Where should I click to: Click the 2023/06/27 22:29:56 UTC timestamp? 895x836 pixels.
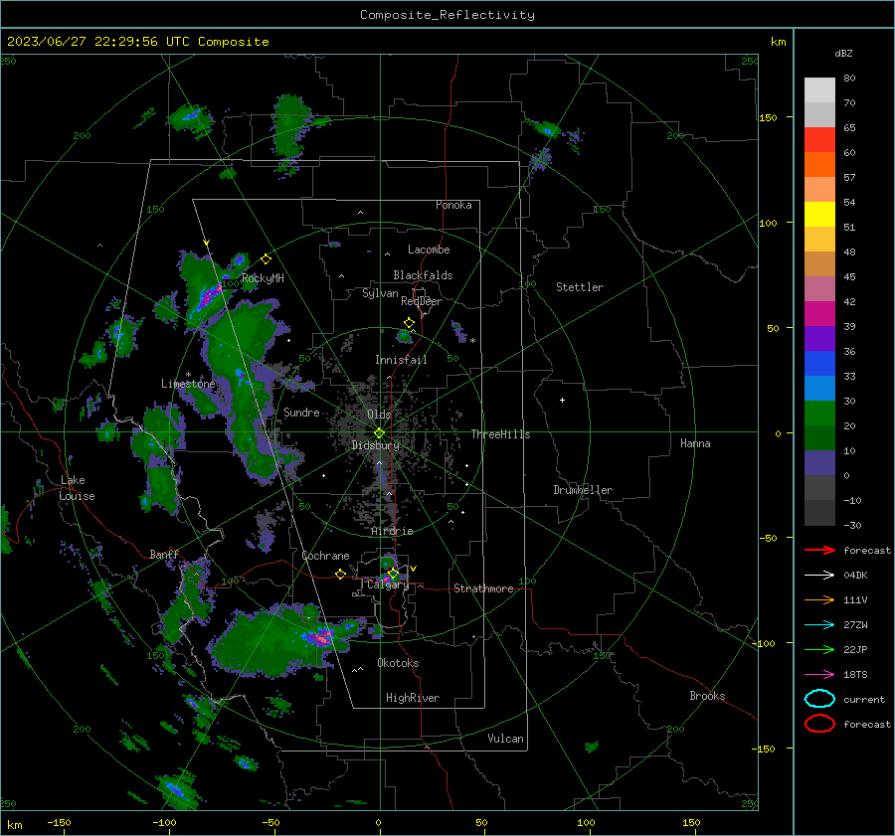click(x=87, y=42)
